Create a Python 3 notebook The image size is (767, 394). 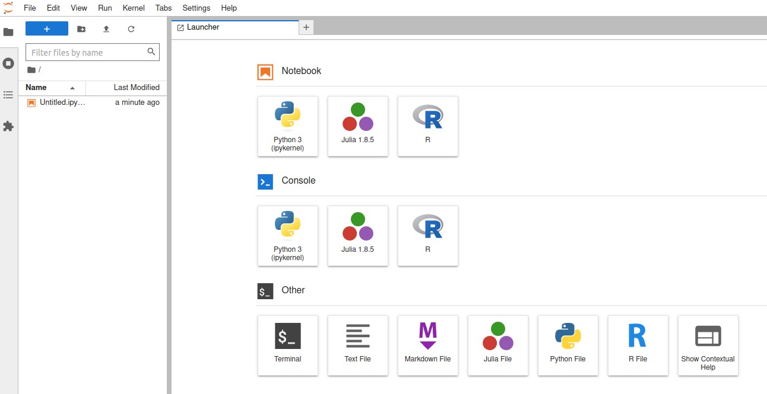pyautogui.click(x=288, y=126)
